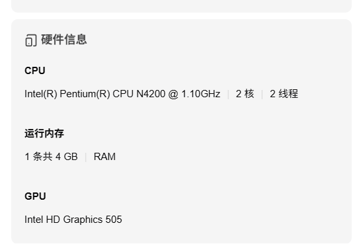
Task: Select the GPU section label
Action: click(35, 196)
